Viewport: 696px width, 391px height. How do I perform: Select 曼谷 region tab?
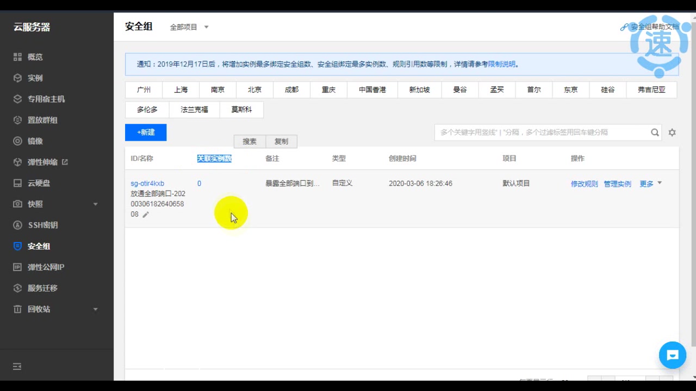460,90
